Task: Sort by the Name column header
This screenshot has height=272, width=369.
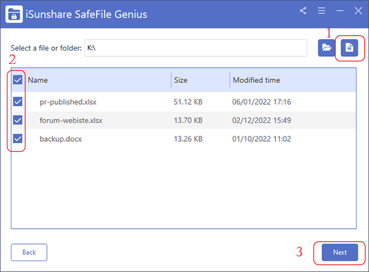Action: click(37, 80)
